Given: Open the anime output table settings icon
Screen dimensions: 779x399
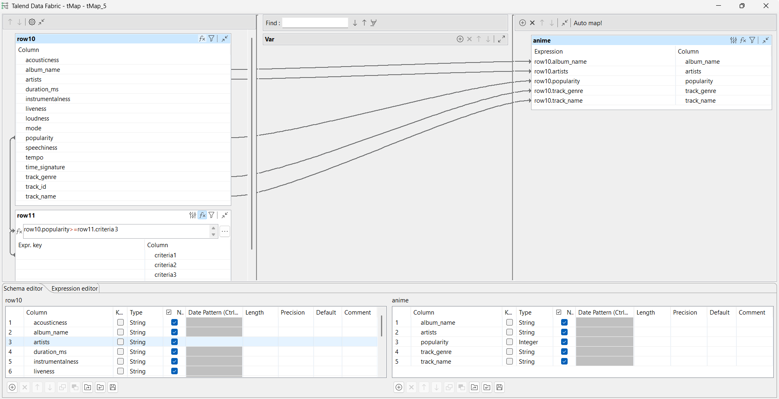Looking at the screenshot, I should 733,40.
